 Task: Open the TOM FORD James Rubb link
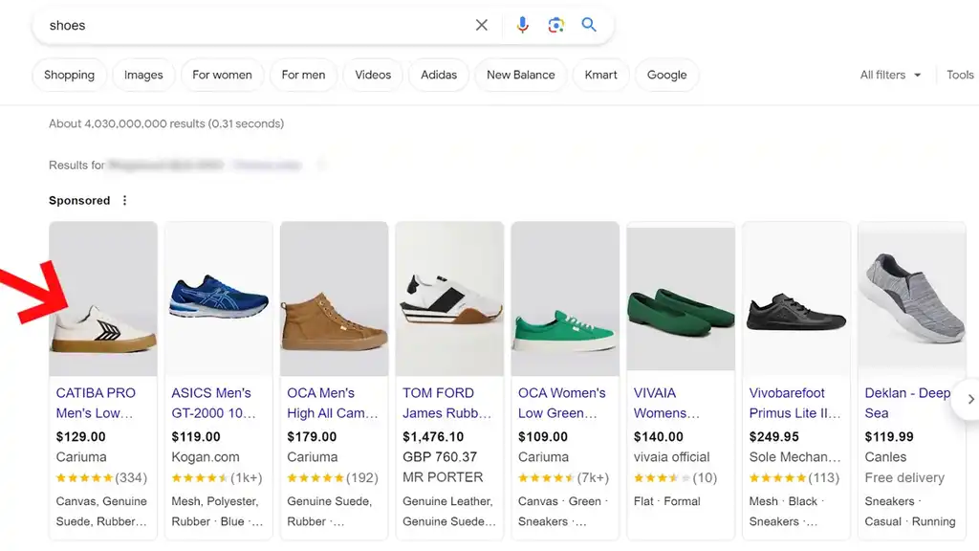(447, 403)
